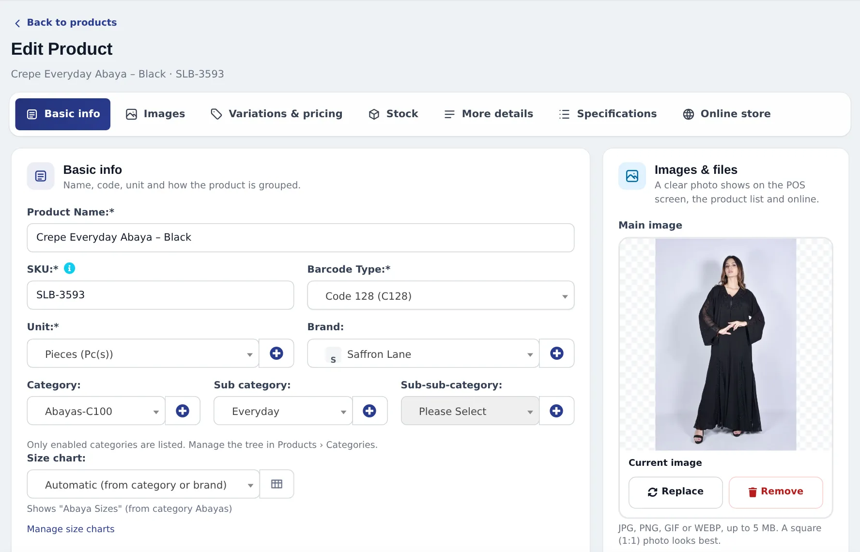Open the Stock tab
This screenshot has width=860, height=552.
click(x=393, y=114)
